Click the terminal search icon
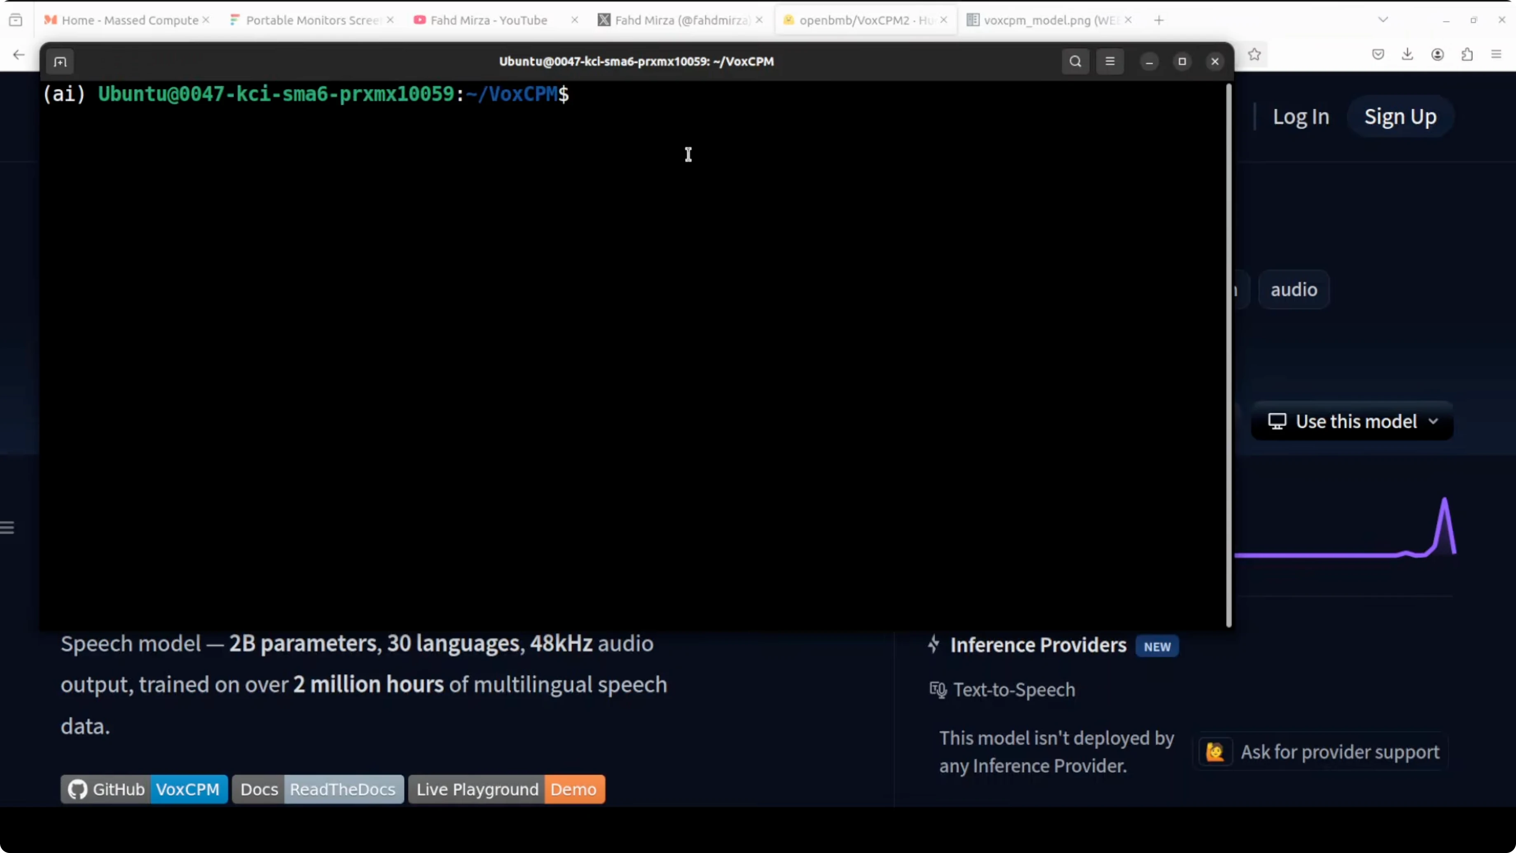This screenshot has height=853, width=1516. [x=1075, y=62]
